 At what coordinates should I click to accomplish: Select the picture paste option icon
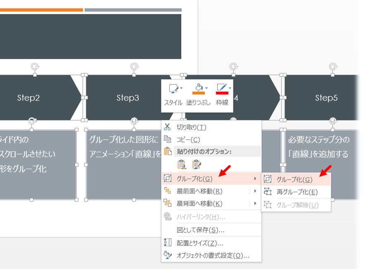pyautogui.click(x=197, y=164)
